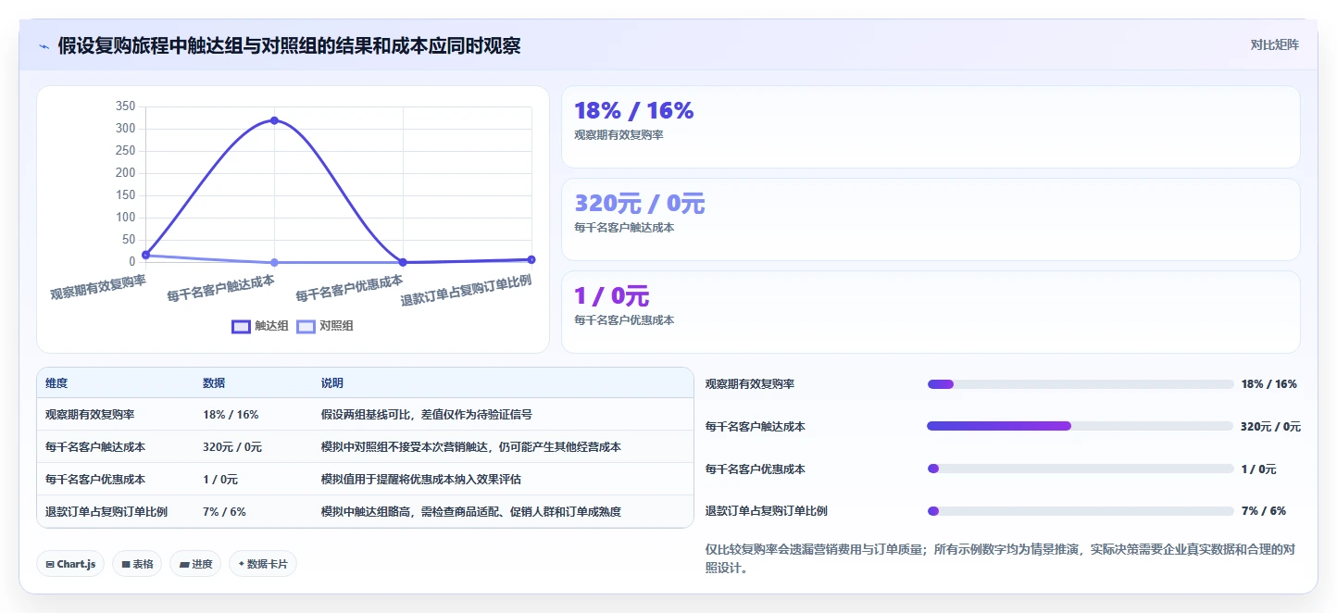
Task: Click the wave icon beside the header title
Action: point(44,46)
